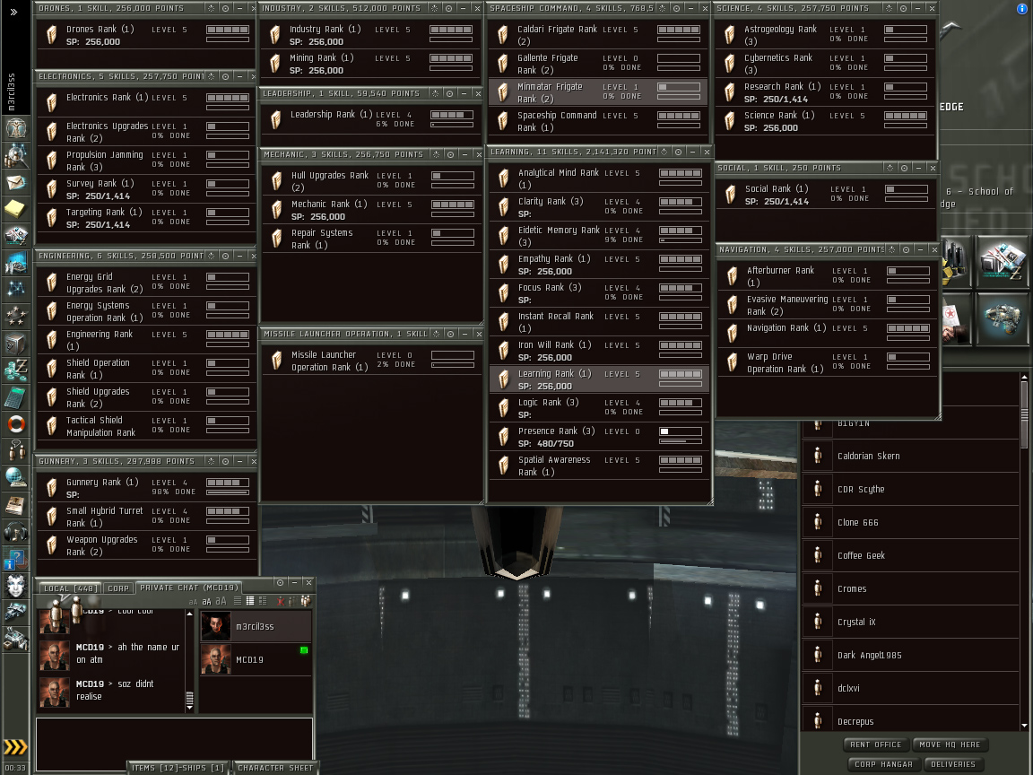The height and width of the screenshot is (775, 1033).
Task: Click the yellow chevrons at sidebar bottom
Action: (x=15, y=747)
